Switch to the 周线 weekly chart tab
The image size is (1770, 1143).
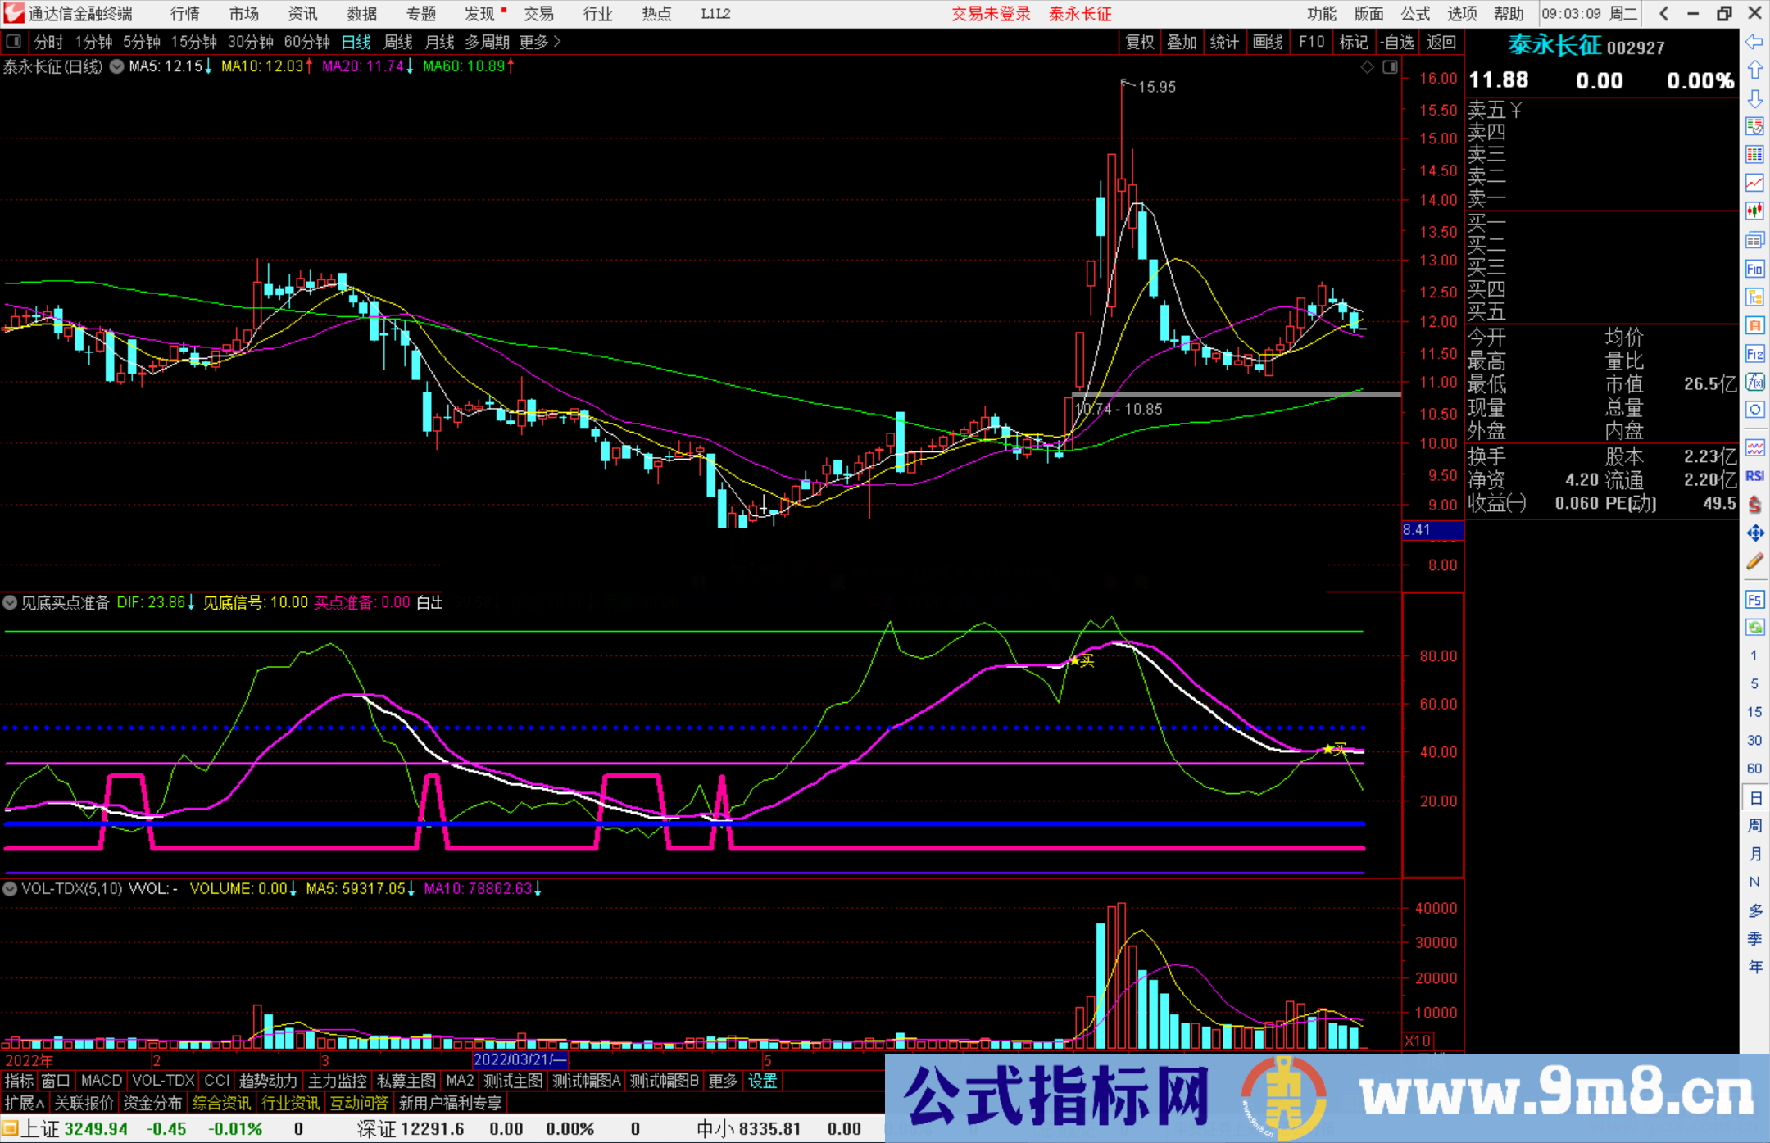tap(398, 42)
